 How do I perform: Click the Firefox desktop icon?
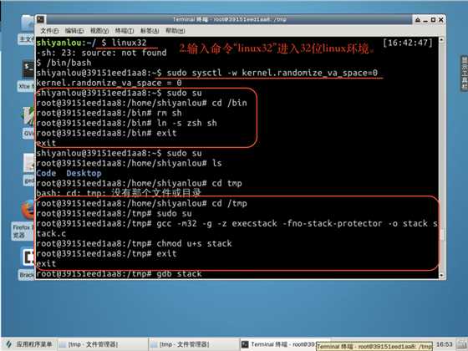click(x=28, y=210)
